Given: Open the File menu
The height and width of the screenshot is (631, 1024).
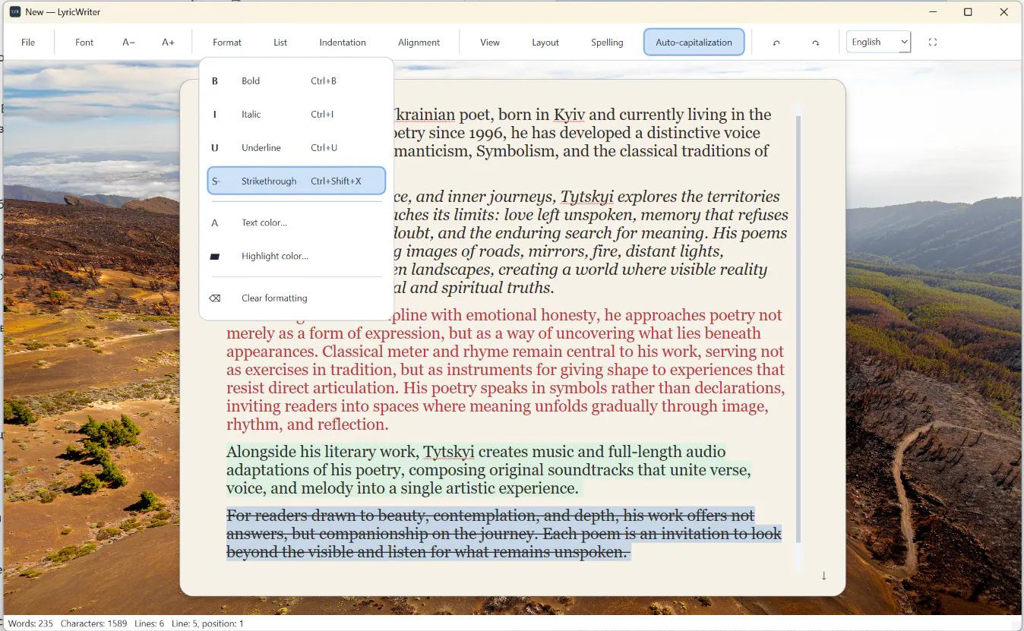Looking at the screenshot, I should pos(28,43).
